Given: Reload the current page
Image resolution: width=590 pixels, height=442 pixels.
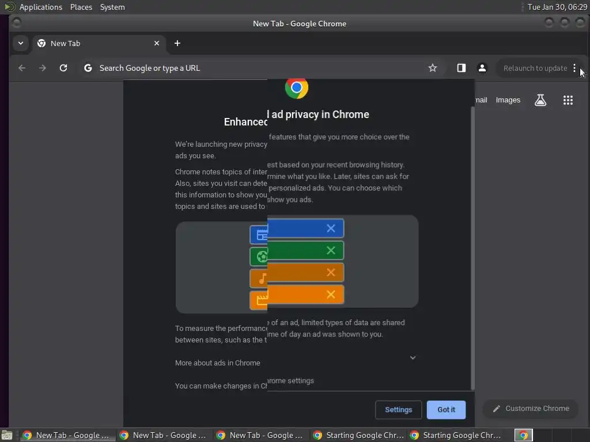Looking at the screenshot, I should pos(63,68).
